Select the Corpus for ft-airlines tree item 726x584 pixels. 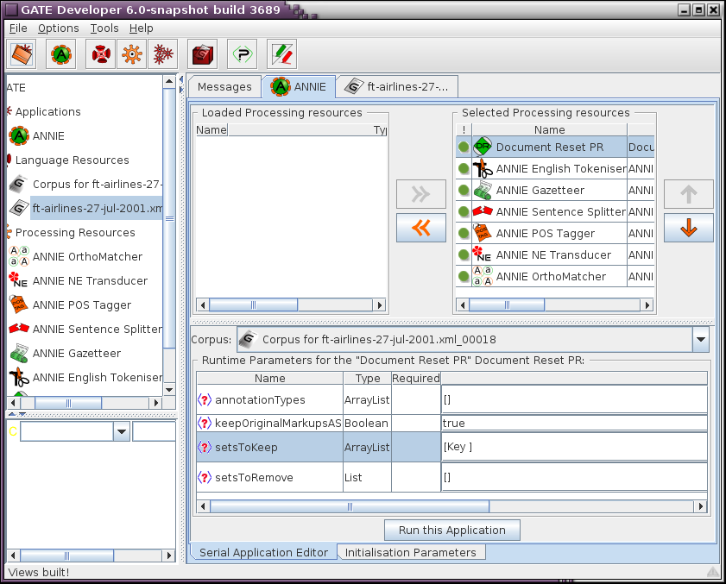pyautogui.click(x=85, y=185)
